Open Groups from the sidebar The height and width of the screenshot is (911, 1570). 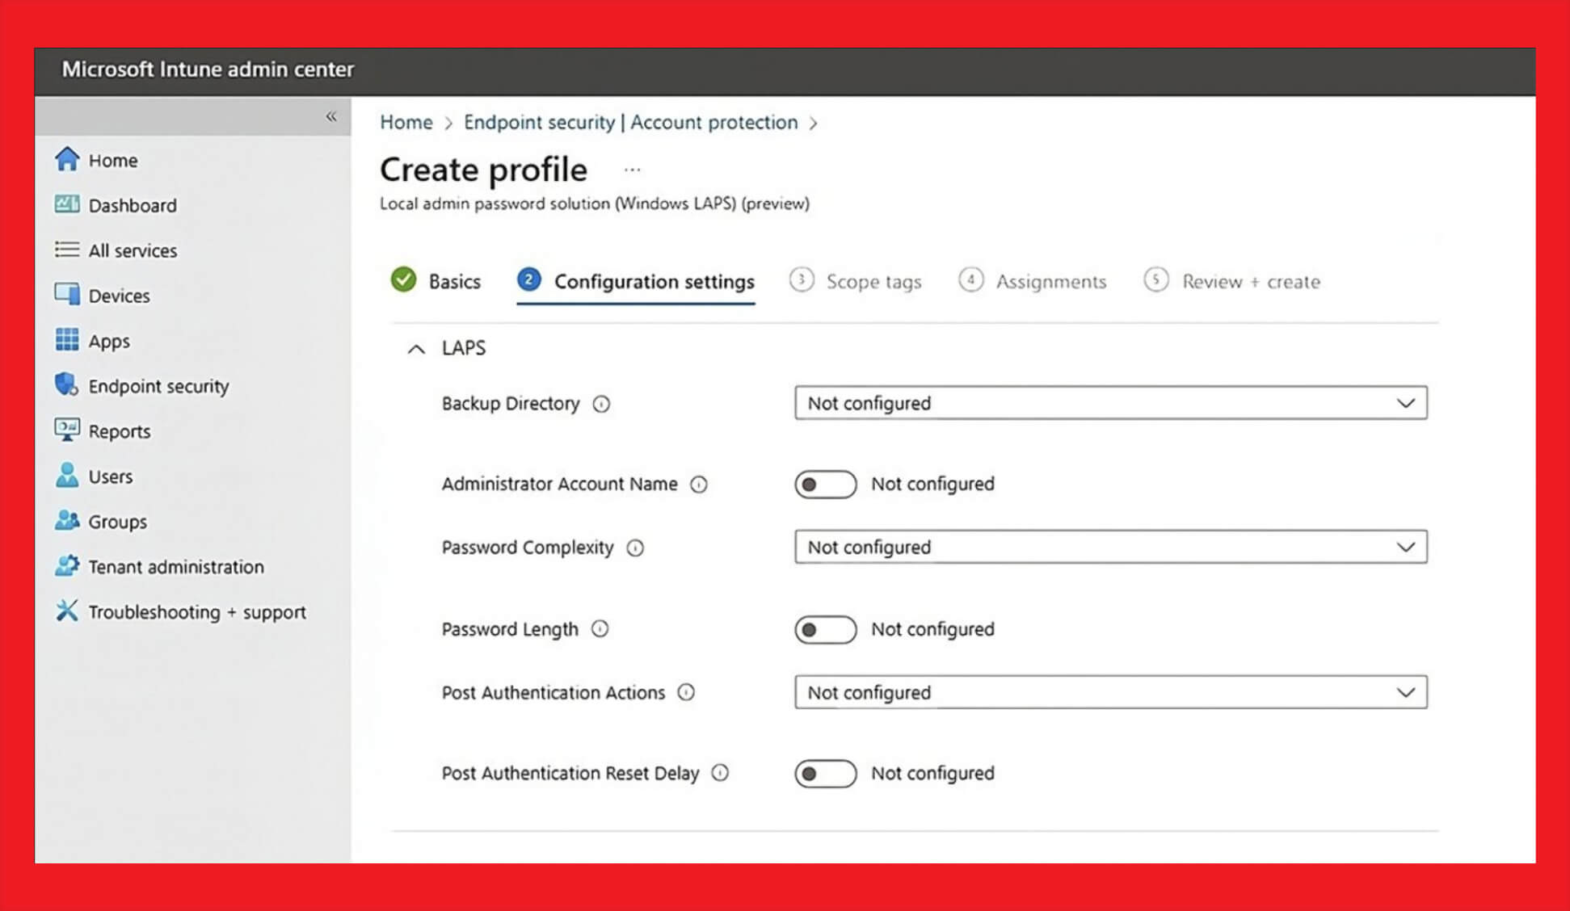click(x=118, y=522)
